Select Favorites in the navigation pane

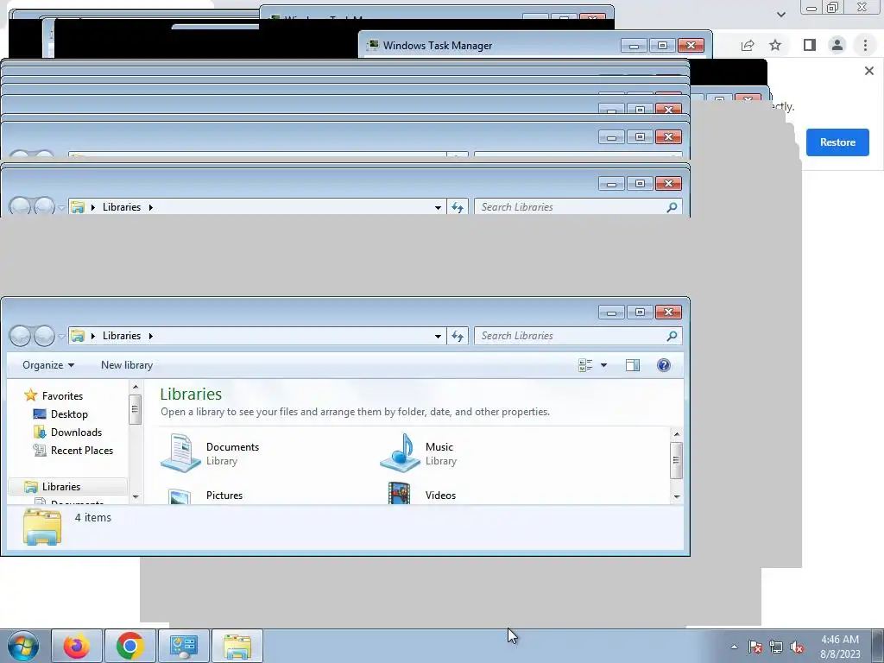coord(54,395)
